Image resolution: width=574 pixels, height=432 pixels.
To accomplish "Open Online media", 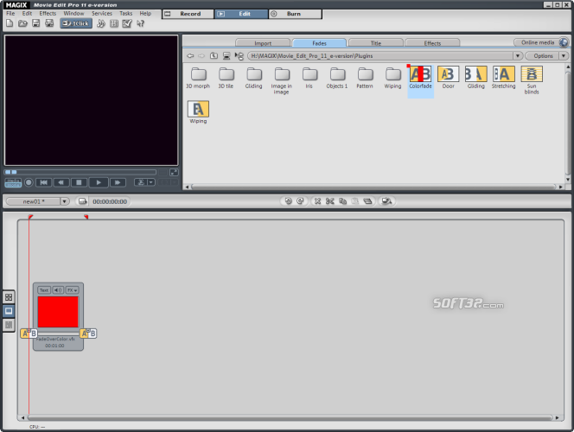I will (537, 42).
